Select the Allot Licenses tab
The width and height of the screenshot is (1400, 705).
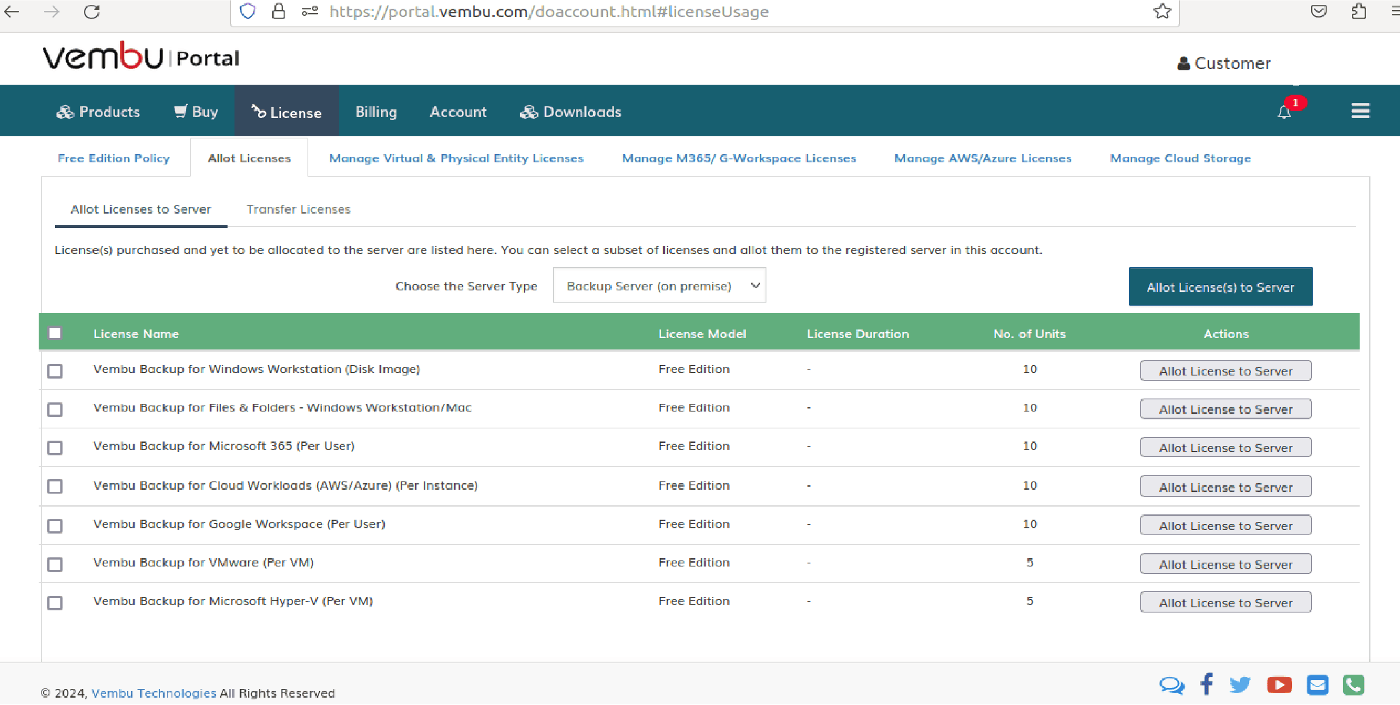point(249,158)
